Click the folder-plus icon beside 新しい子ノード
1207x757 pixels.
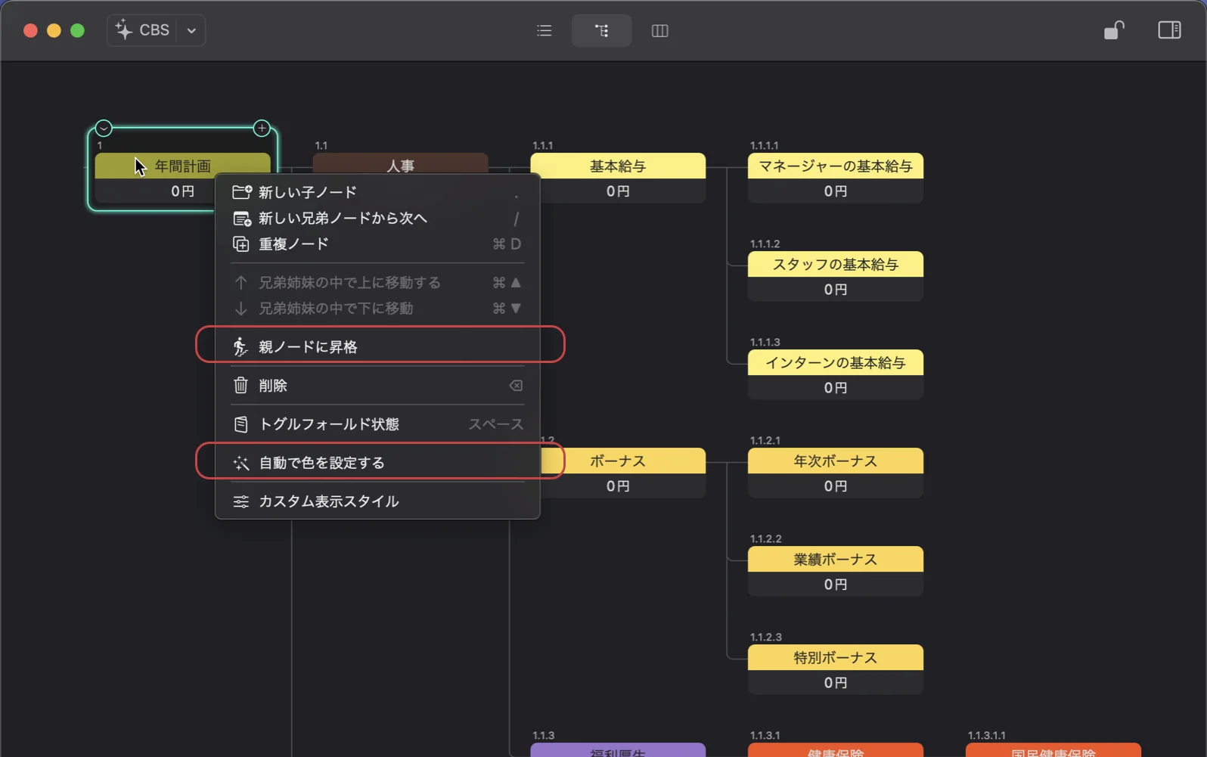[241, 192]
